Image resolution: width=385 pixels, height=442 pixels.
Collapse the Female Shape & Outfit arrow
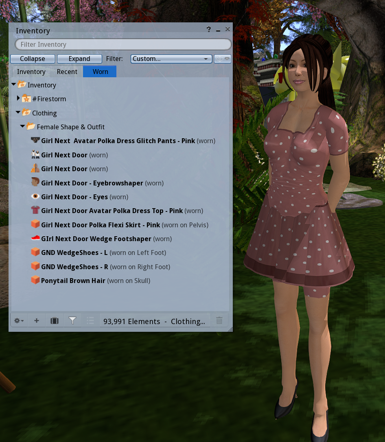[x=22, y=126]
